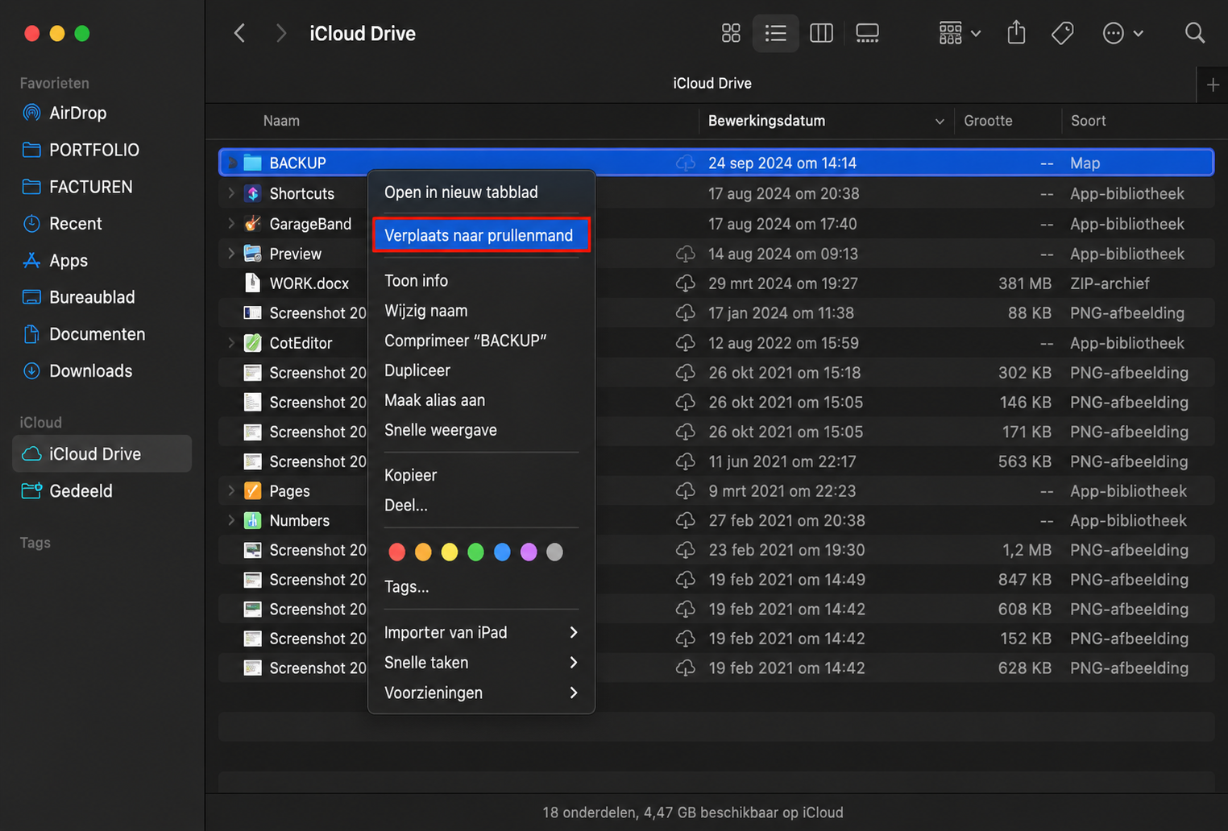
Task: Choose Wijzig naam menu entry
Action: pos(481,311)
